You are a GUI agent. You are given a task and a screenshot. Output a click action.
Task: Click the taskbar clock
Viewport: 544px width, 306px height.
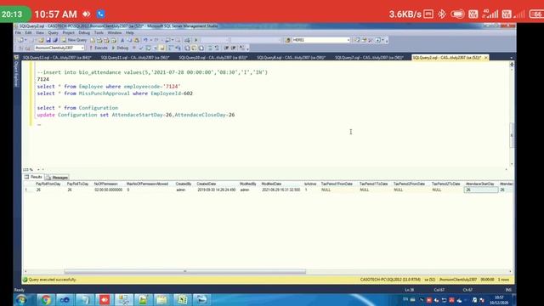click(x=499, y=300)
